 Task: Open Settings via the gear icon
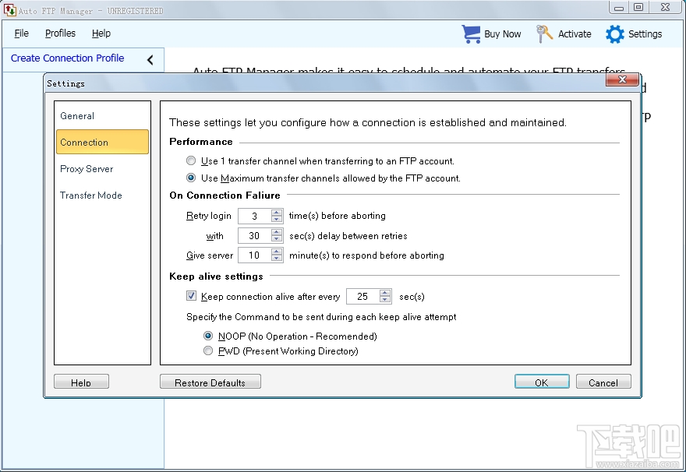[x=614, y=33]
